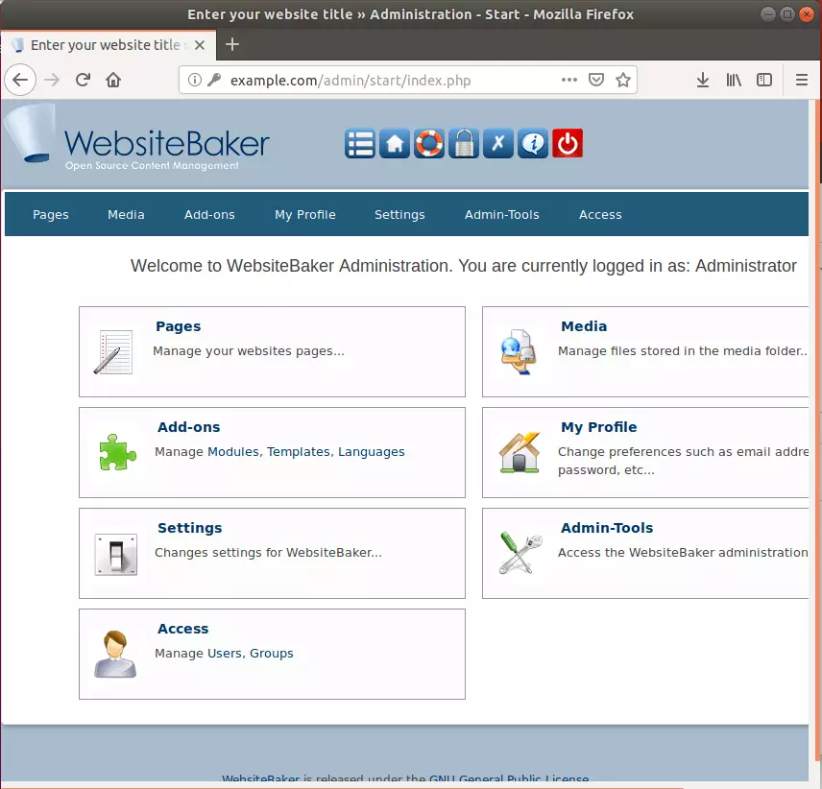Reload the page in Firefox
This screenshot has width=822, height=789.
coord(83,81)
